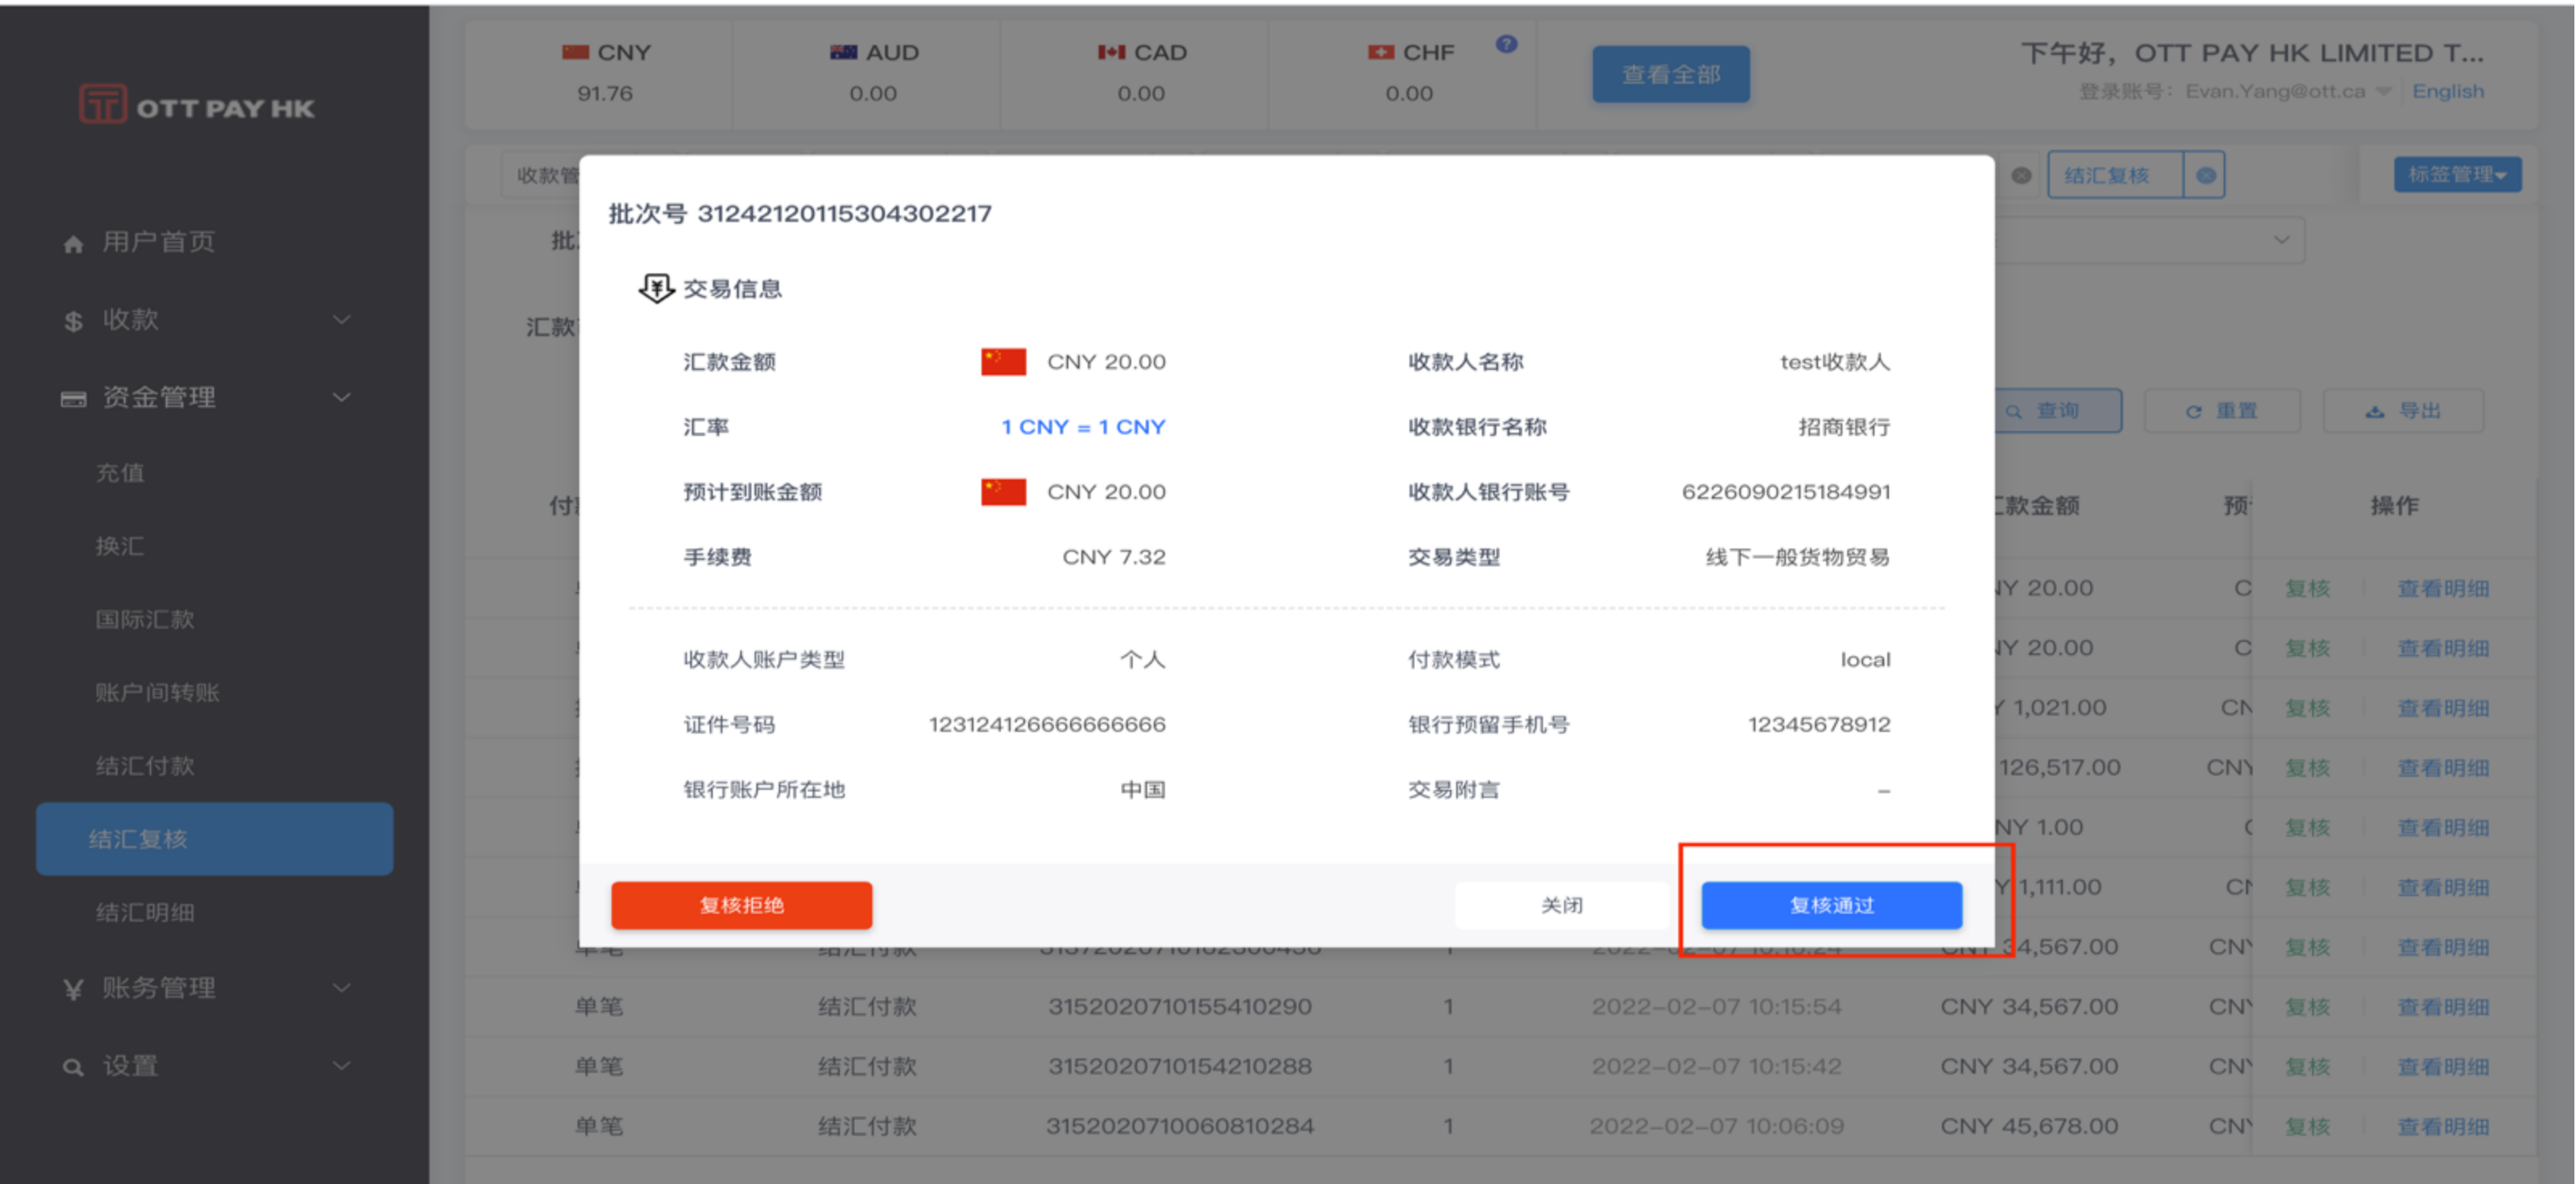This screenshot has width=2576, height=1184.
Task: Expand the 账务管理 sidebar menu chevron
Action: coord(342,988)
